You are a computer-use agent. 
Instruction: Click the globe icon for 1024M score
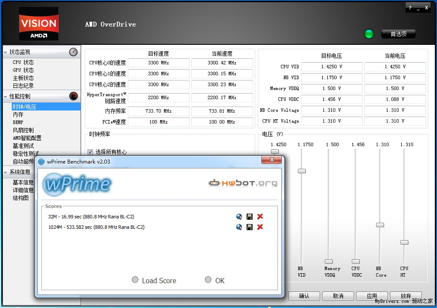(239, 227)
